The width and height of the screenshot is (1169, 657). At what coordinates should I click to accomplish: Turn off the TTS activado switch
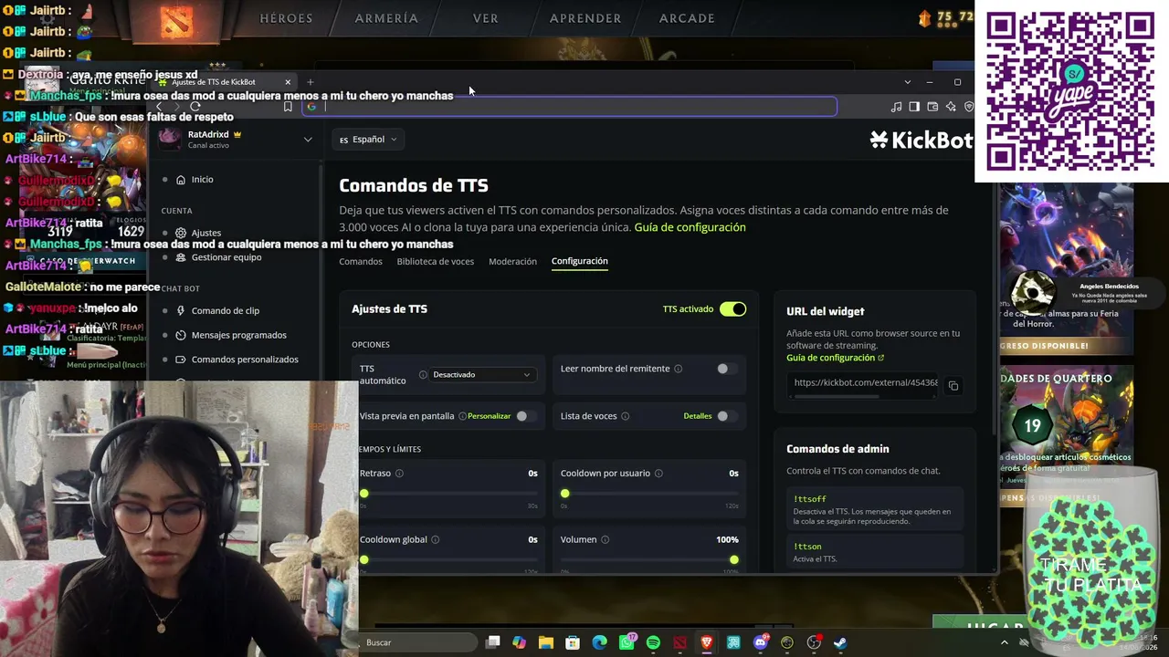(x=732, y=309)
